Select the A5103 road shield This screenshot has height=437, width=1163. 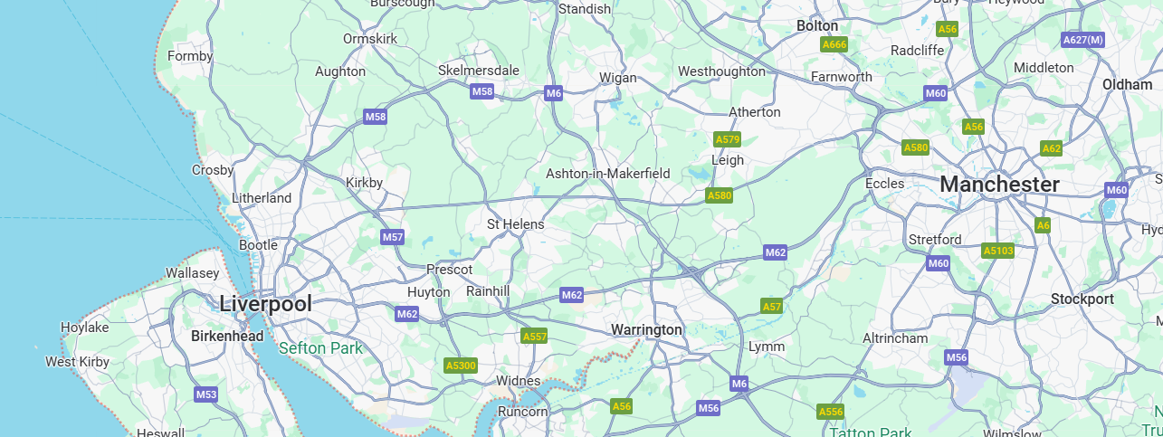point(998,251)
